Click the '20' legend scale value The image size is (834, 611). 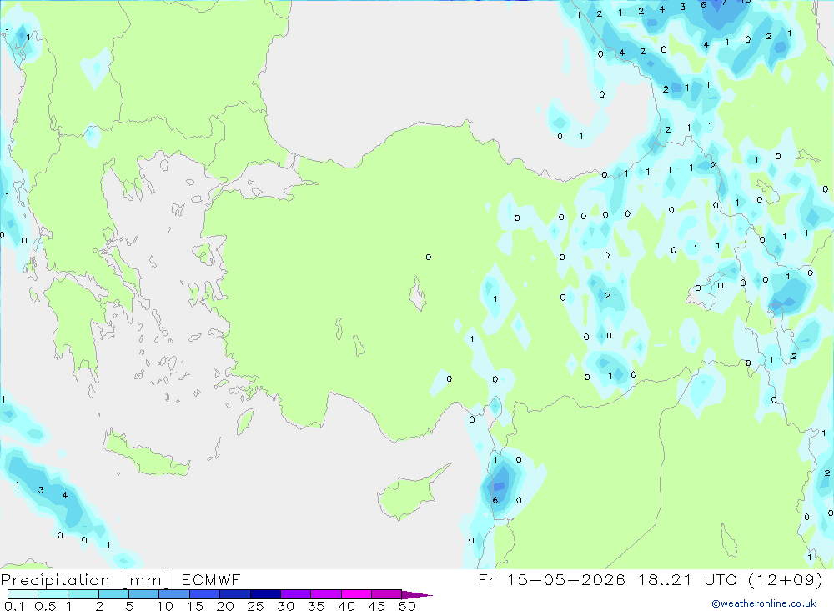(x=225, y=606)
